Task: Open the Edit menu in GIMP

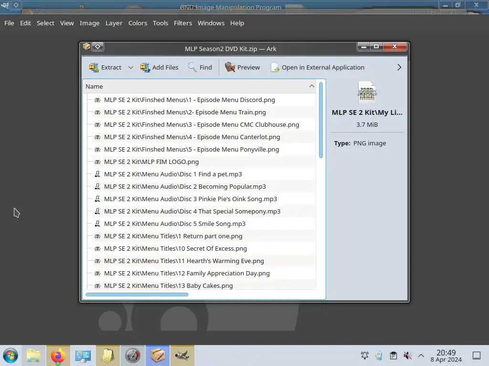Action: [x=25, y=23]
